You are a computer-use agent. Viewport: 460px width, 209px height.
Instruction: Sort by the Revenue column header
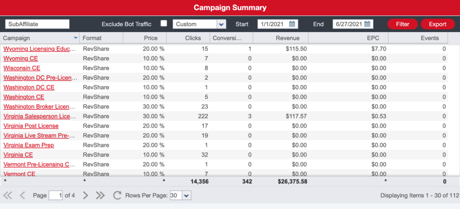(x=287, y=38)
